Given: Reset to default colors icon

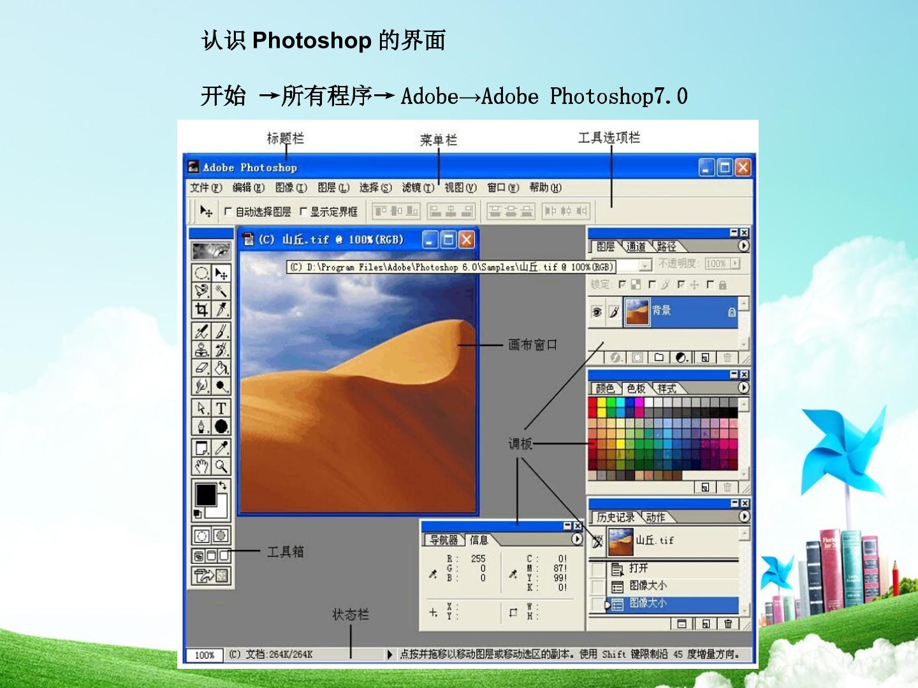Looking at the screenshot, I should [198, 513].
